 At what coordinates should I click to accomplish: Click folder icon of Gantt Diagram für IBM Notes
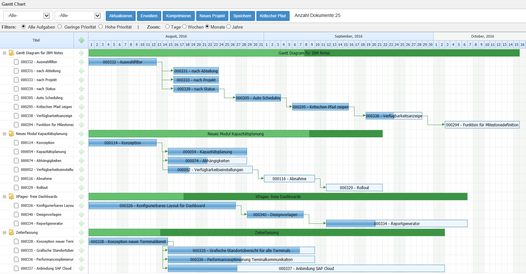point(11,53)
